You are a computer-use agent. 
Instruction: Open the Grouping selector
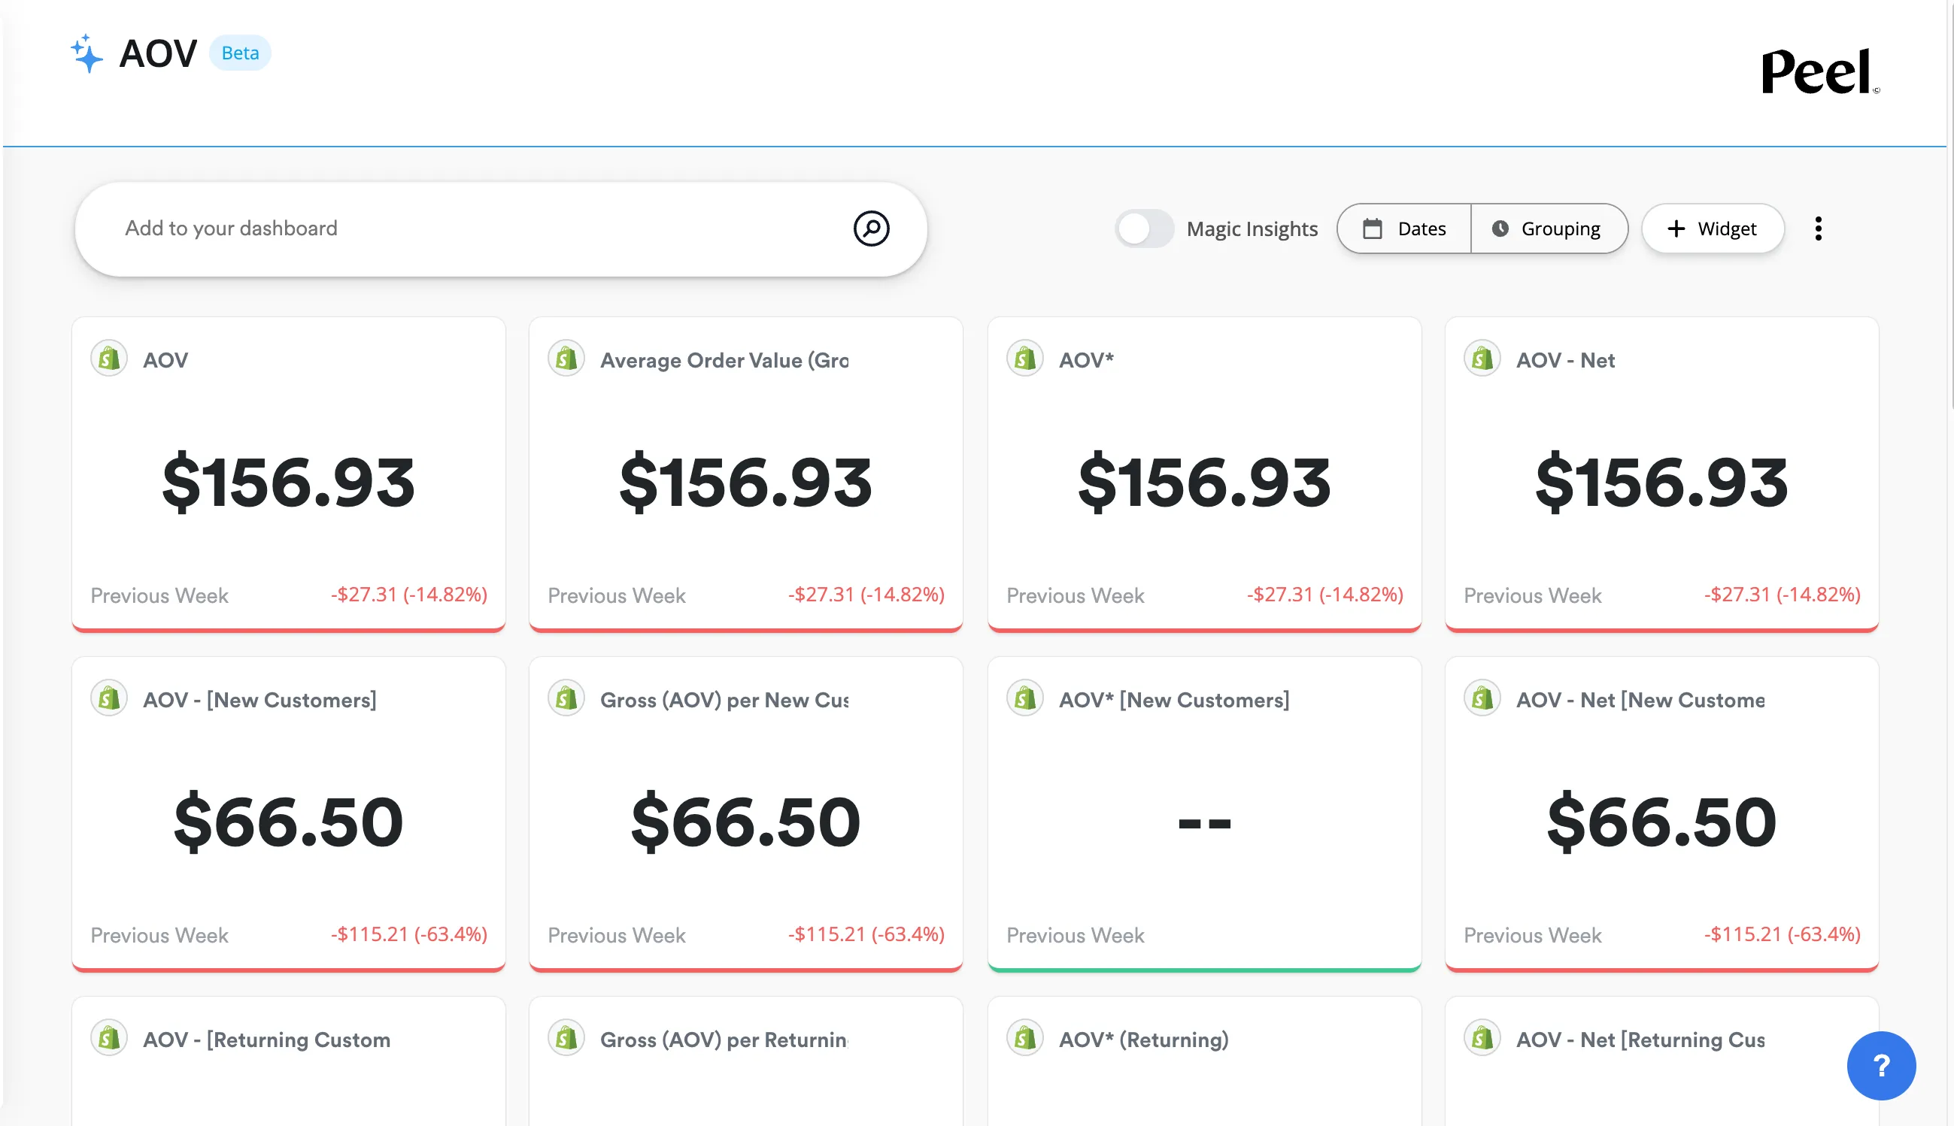pyautogui.click(x=1549, y=229)
